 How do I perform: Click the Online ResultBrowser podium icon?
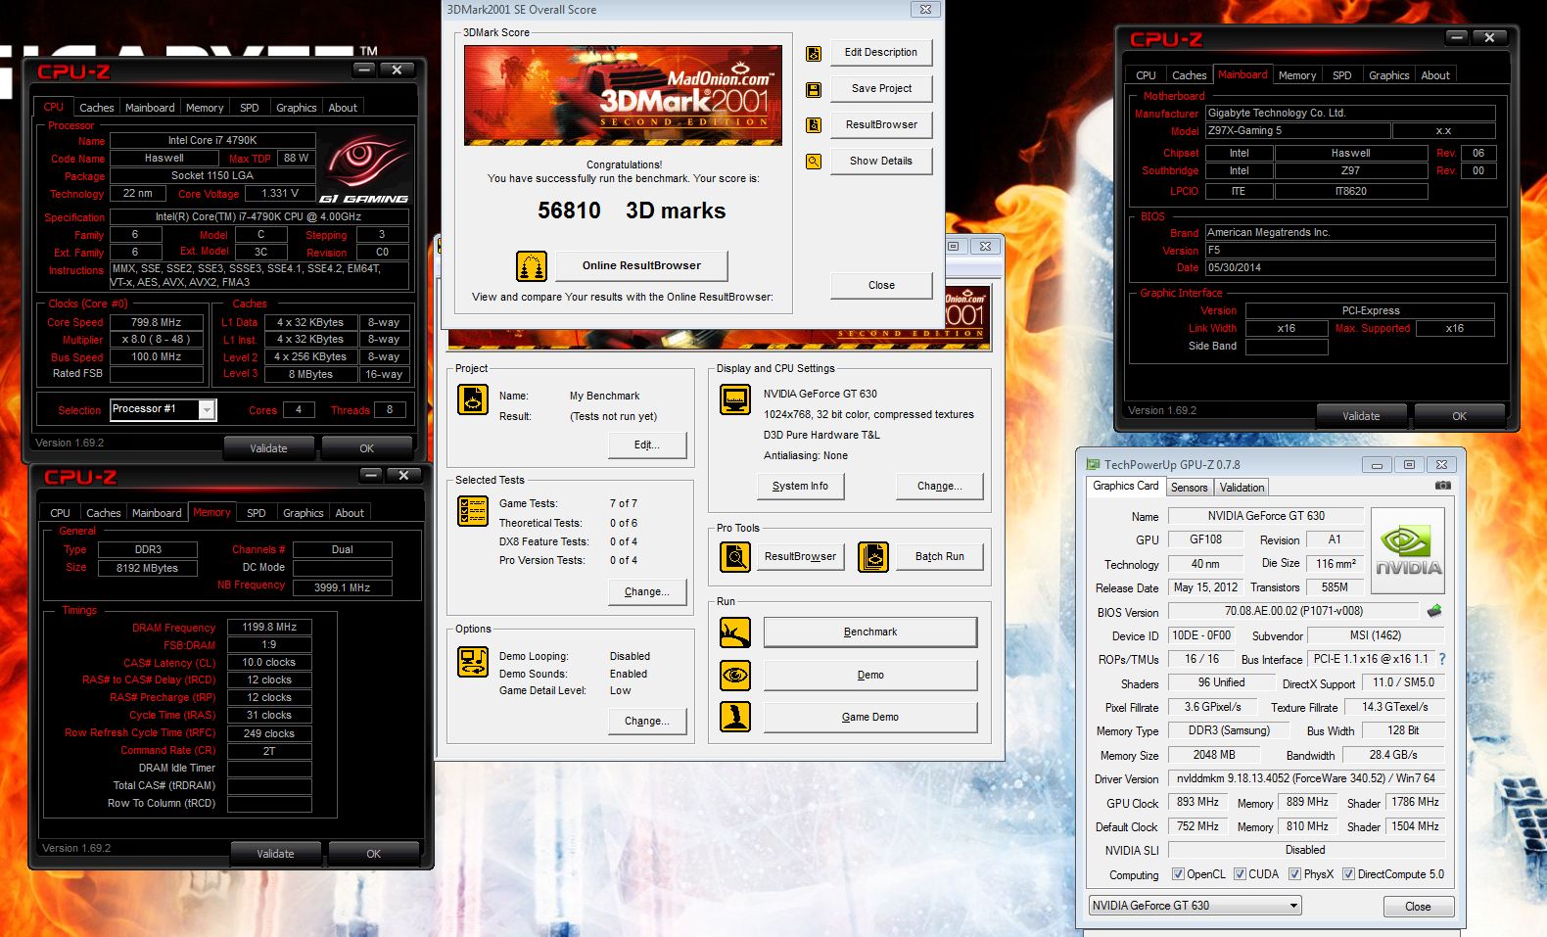pyautogui.click(x=531, y=266)
